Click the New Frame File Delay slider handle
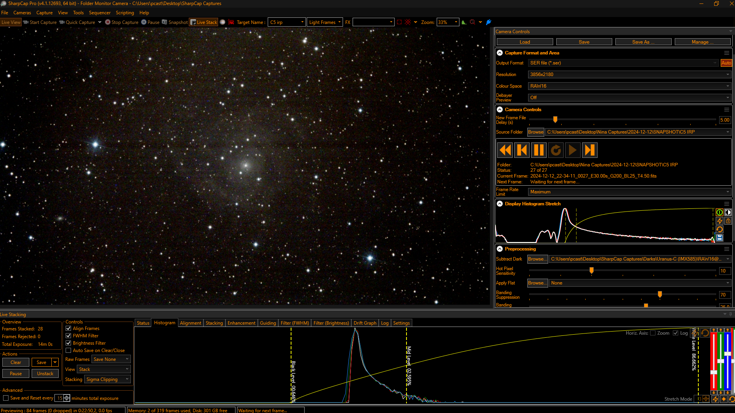Viewport: 735px width, 413px height. (555, 120)
